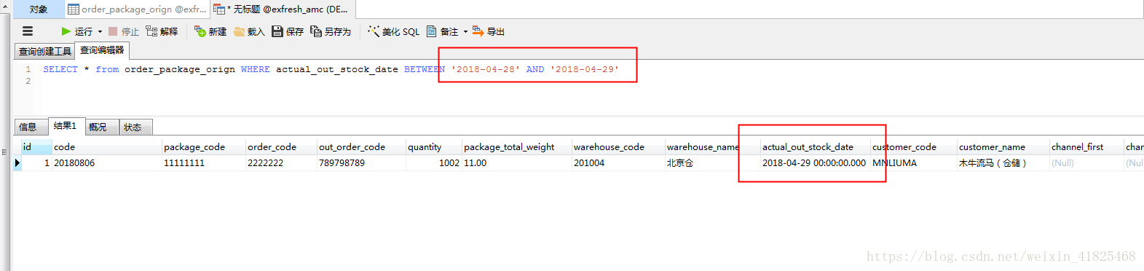Switch to Query Builder tab
Viewport: 1144px width, 271px height.
44,51
